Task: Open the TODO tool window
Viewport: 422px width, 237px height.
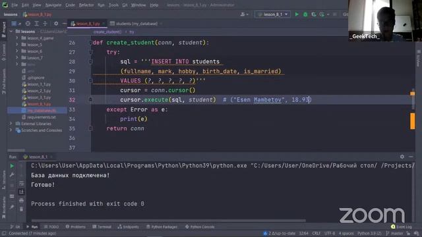Action: tap(51, 226)
